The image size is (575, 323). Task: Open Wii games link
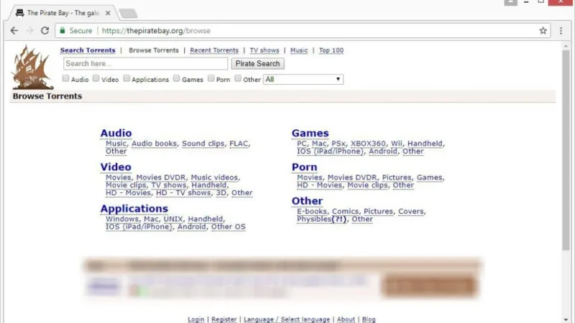pos(397,144)
